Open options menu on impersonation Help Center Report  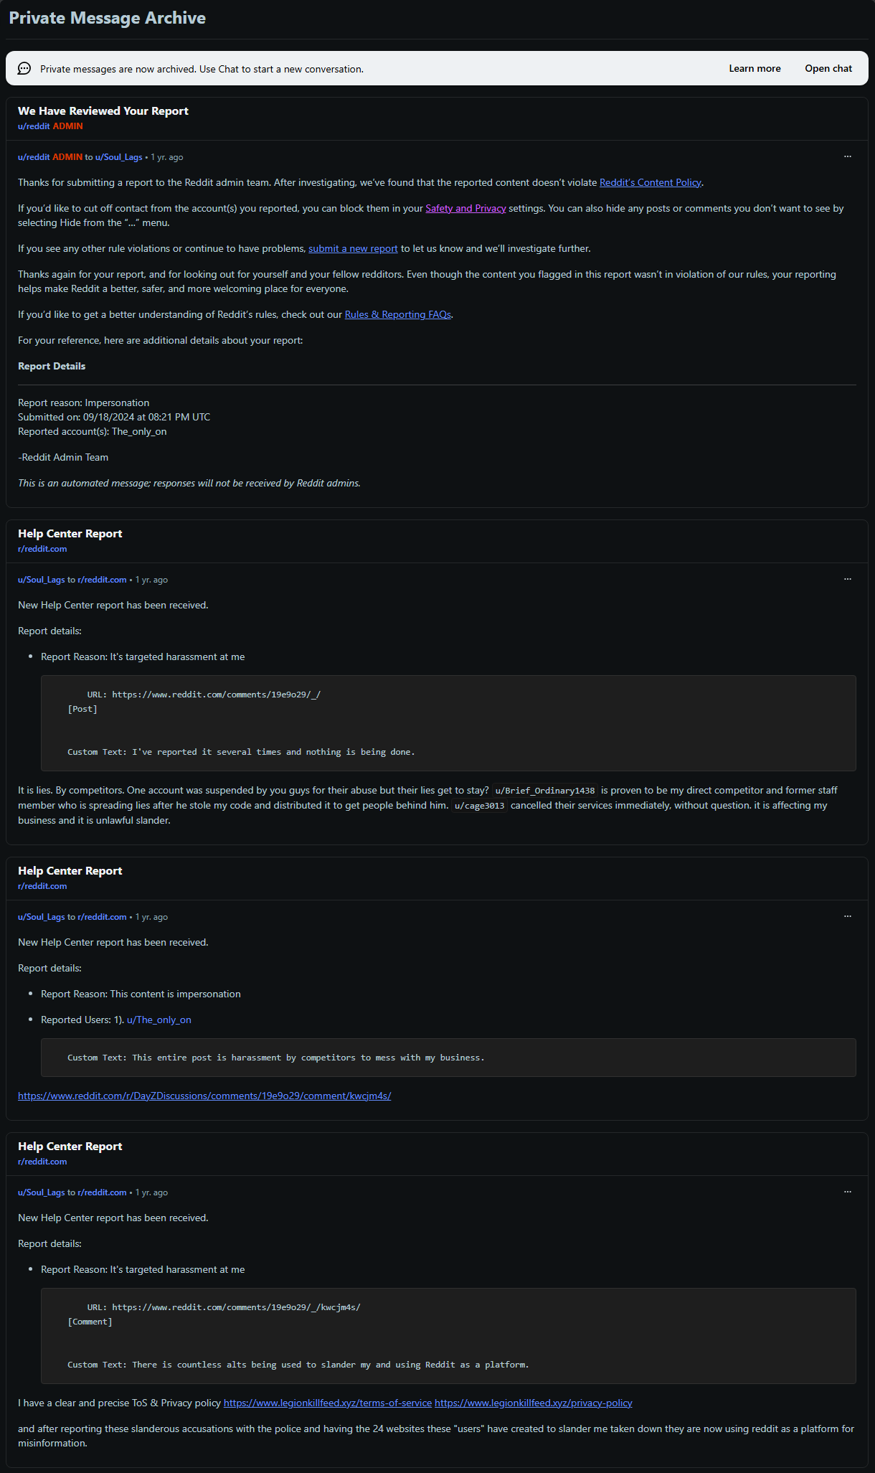pos(848,916)
